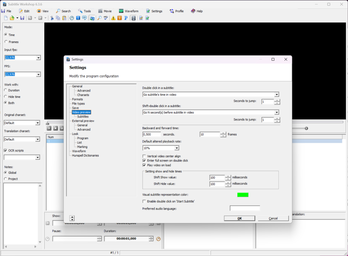Image resolution: width=348 pixels, height=256 pixels.
Task: Uncheck Play video on load
Action: [144, 165]
